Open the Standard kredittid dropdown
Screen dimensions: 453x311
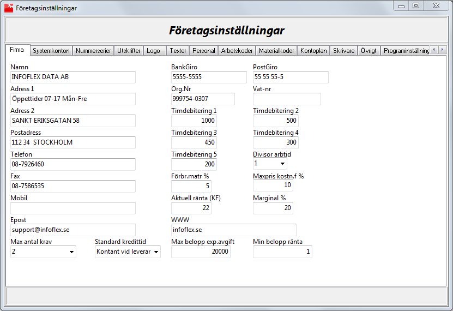[156, 252]
